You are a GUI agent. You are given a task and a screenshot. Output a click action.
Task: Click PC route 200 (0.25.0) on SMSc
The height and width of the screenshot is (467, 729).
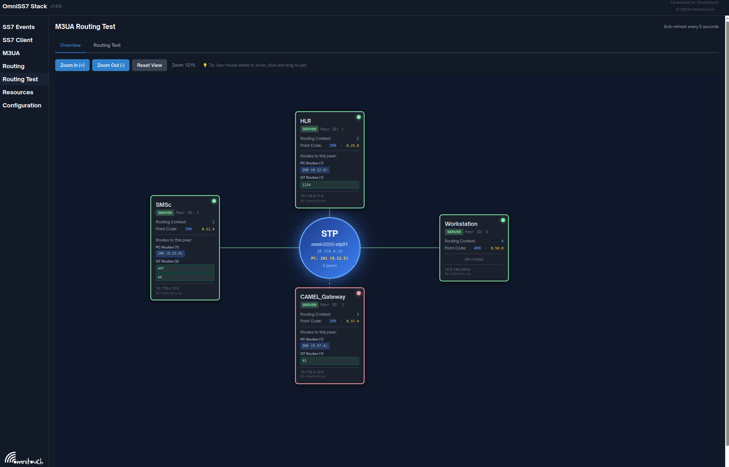coord(170,254)
